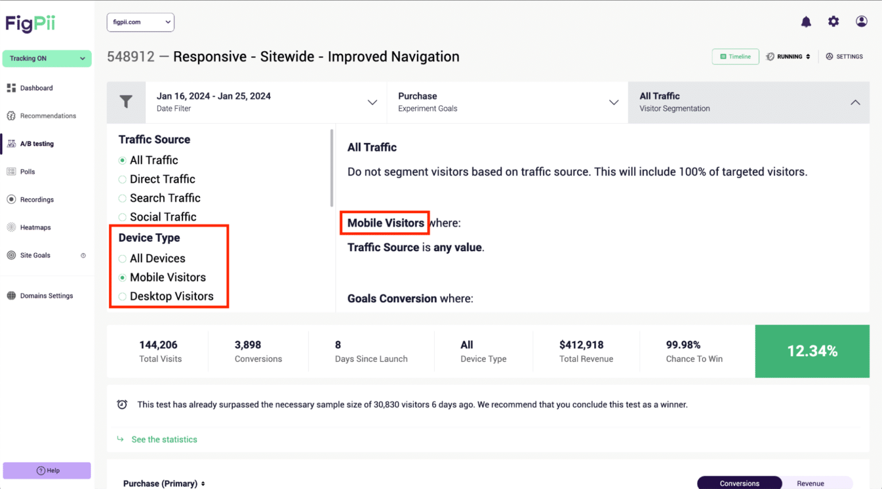882x489 pixels.
Task: Click the See the statistics link
Action: coord(164,439)
